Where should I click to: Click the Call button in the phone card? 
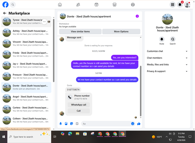[x=79, y=111]
